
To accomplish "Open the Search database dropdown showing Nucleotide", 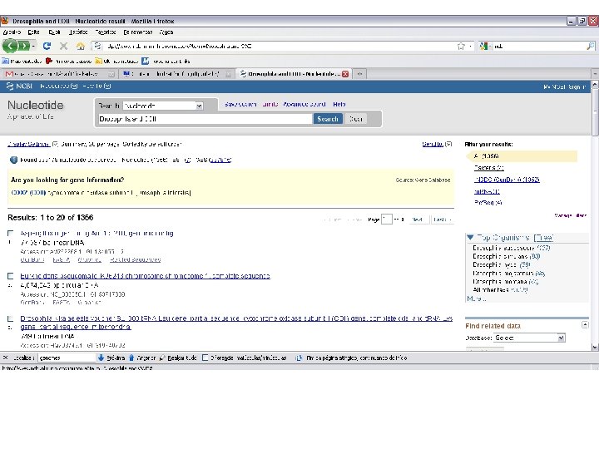I will pyautogui.click(x=163, y=106).
